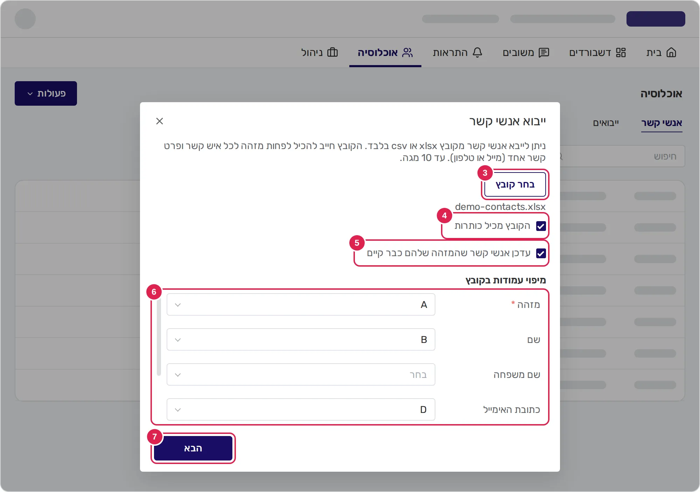The image size is (700, 492).
Task: Open the התראות menu item
Action: coord(457,52)
